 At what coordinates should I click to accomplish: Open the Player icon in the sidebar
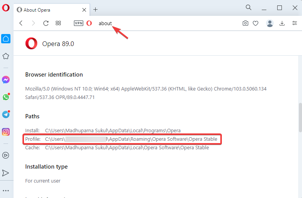(5, 155)
